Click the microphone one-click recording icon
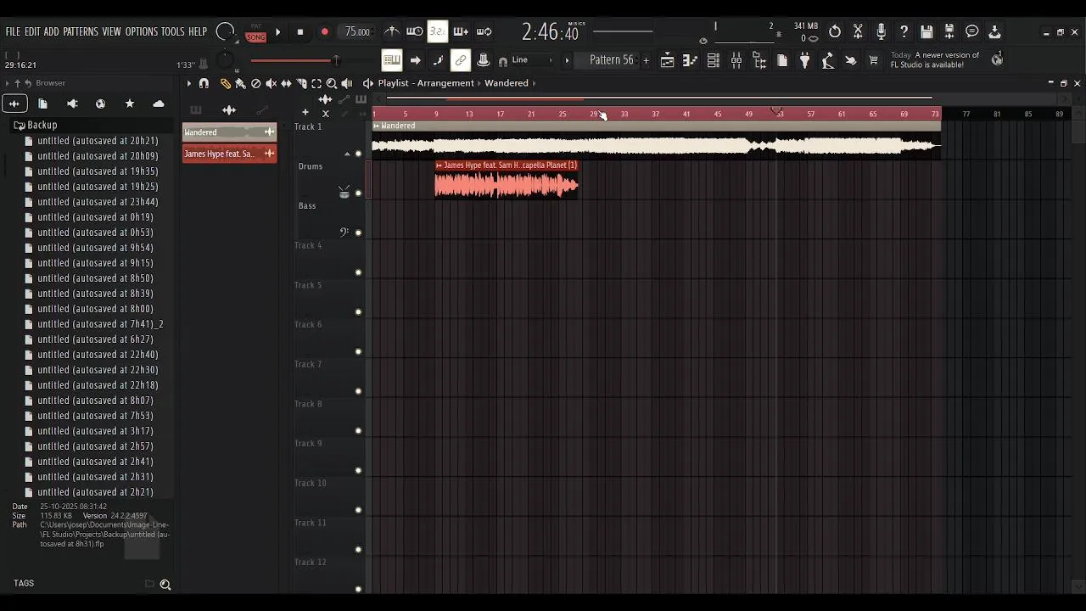1086x611 pixels. point(881,32)
